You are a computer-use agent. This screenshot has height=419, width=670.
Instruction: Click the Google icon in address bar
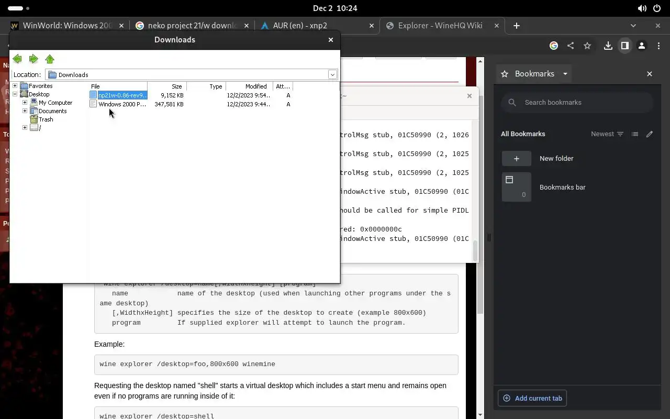[x=554, y=46]
